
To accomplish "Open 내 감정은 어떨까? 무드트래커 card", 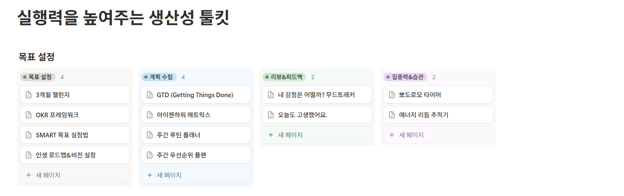I will [316, 95].
